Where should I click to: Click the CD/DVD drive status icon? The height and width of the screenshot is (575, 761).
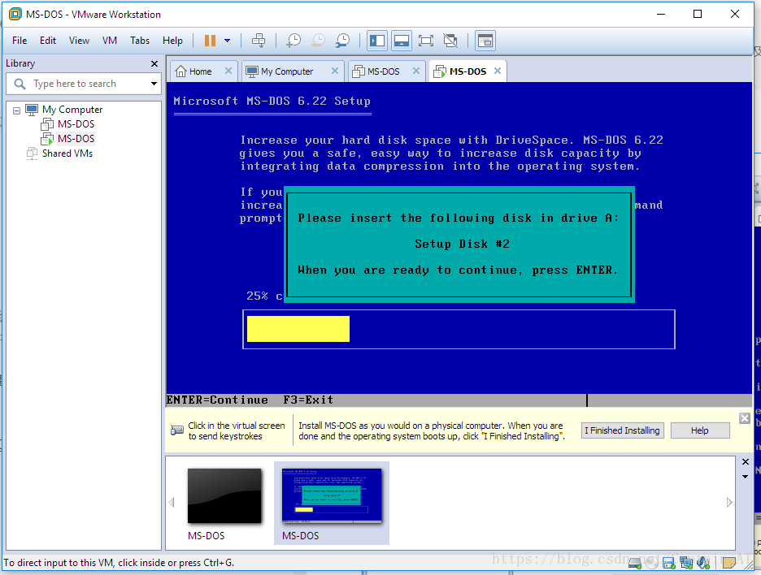pos(652,563)
